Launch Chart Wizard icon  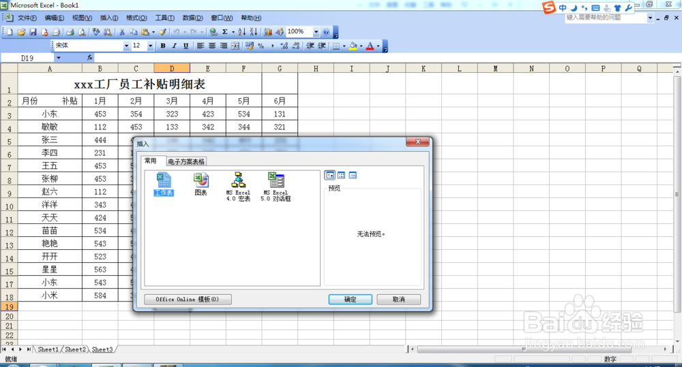point(268,32)
